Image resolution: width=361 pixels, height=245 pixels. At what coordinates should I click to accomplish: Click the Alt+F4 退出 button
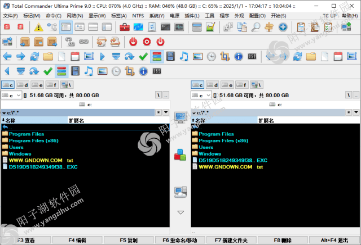pos(334,240)
